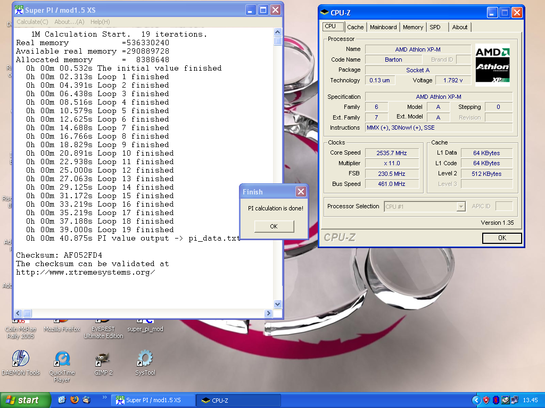The width and height of the screenshot is (545, 408).
Task: Click the Instructions field MMX, 3DNow!, SSE
Action: coord(439,127)
